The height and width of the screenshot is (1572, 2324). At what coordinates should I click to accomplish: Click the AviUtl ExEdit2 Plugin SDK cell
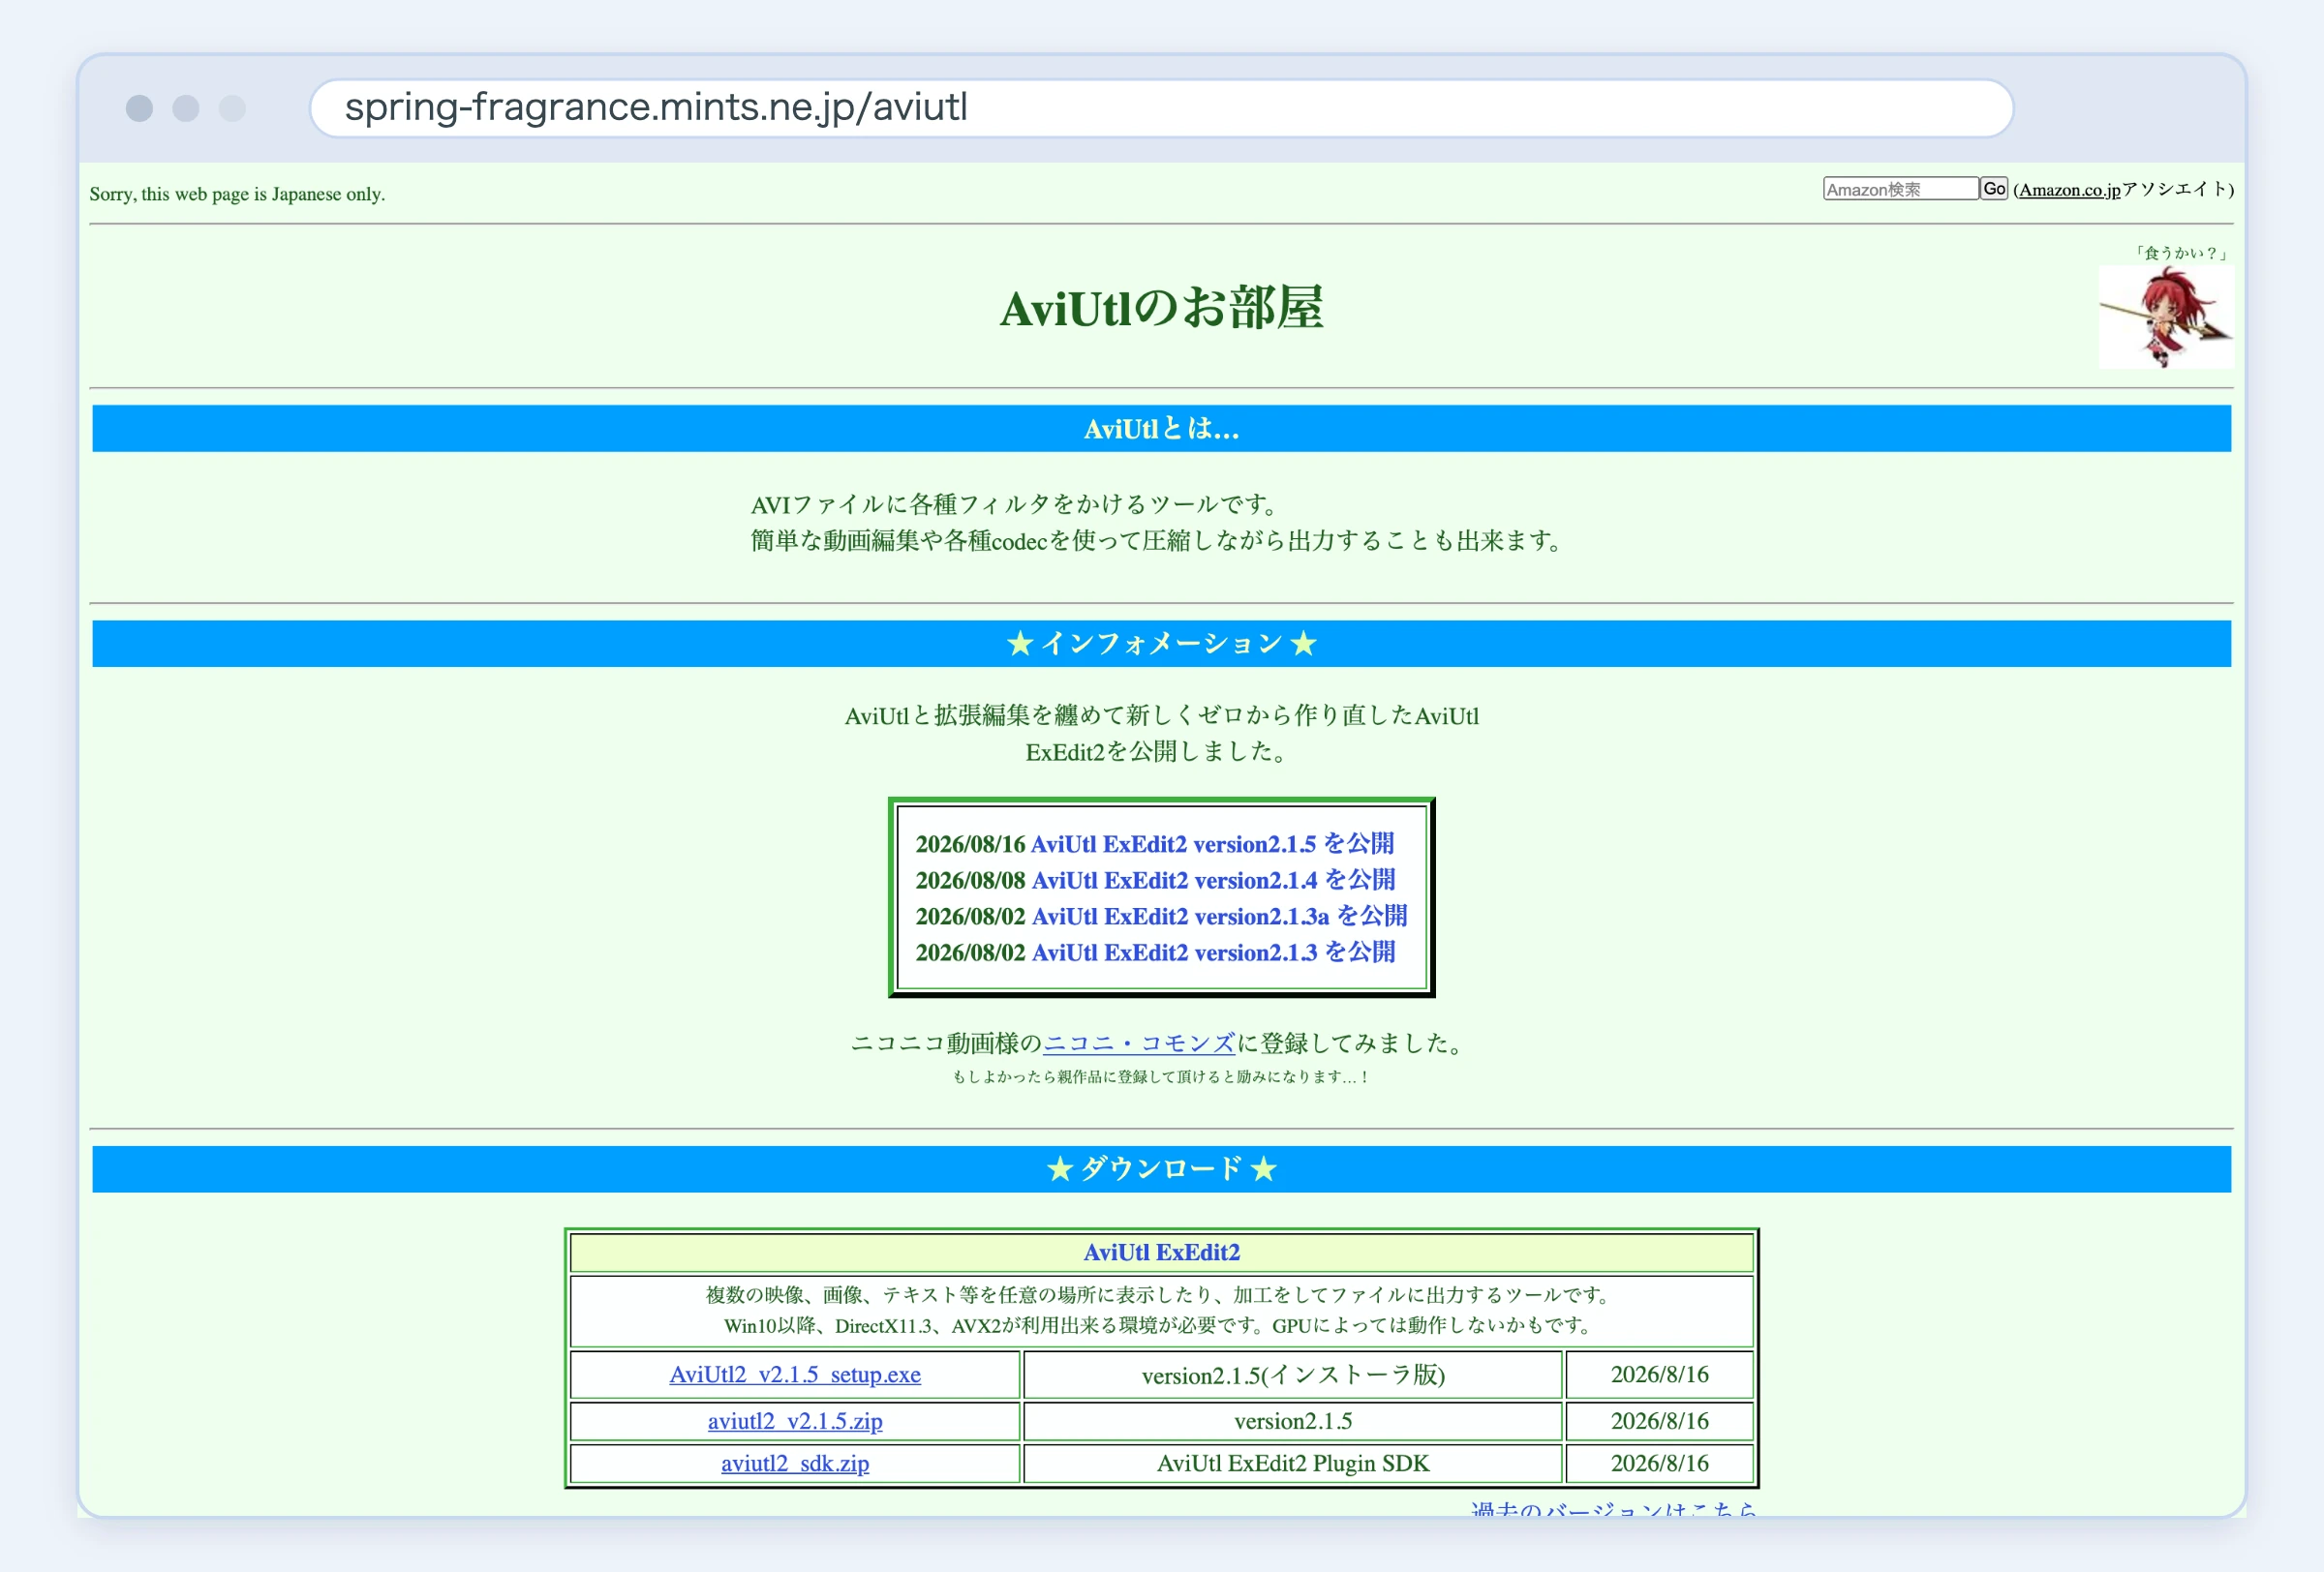(x=1293, y=1463)
